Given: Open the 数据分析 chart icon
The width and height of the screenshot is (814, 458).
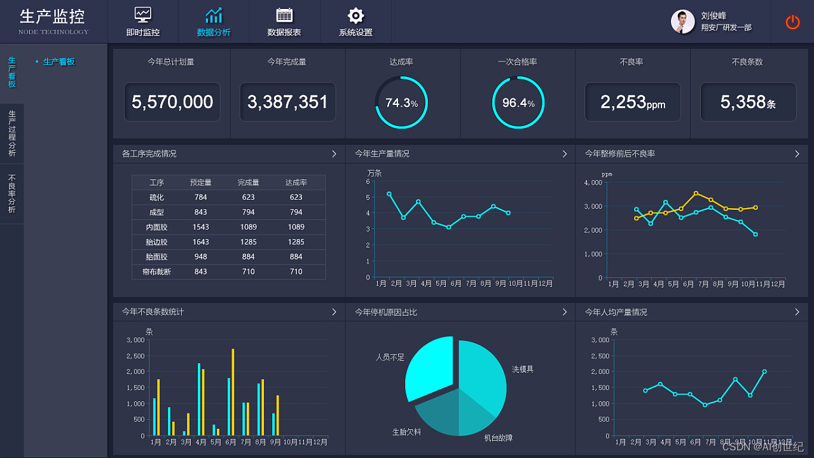Looking at the screenshot, I should (214, 15).
